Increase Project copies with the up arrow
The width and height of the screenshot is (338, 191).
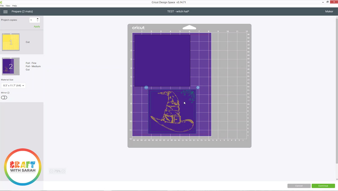(37, 19)
